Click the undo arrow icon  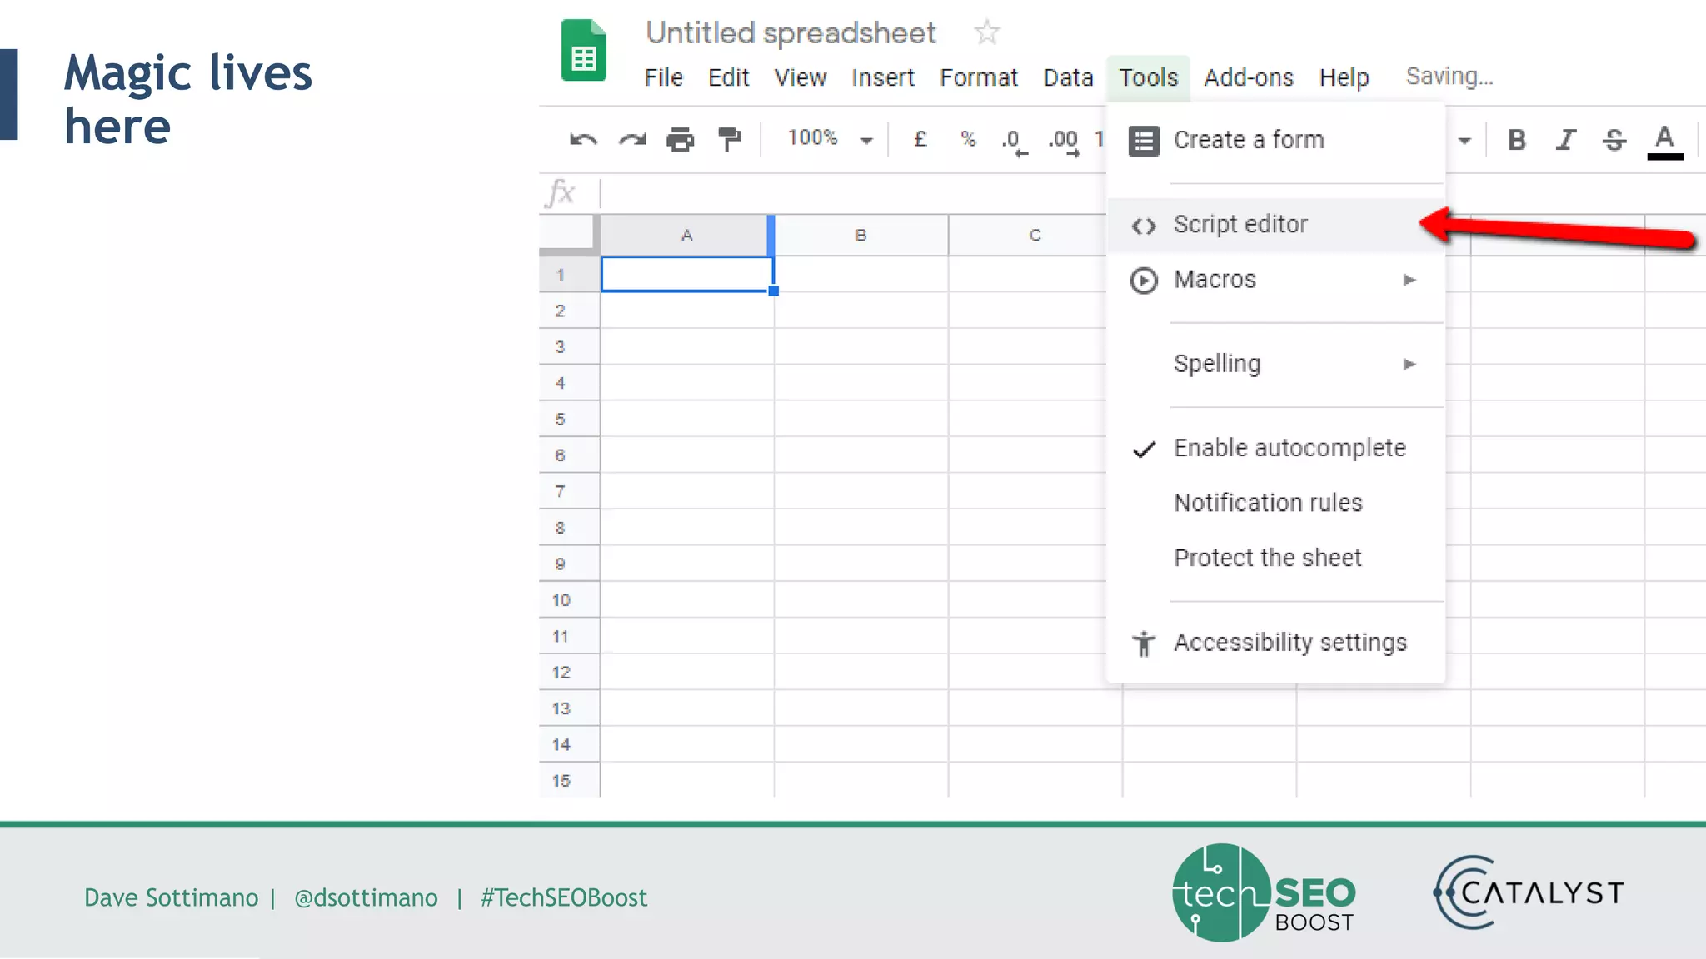tap(583, 139)
